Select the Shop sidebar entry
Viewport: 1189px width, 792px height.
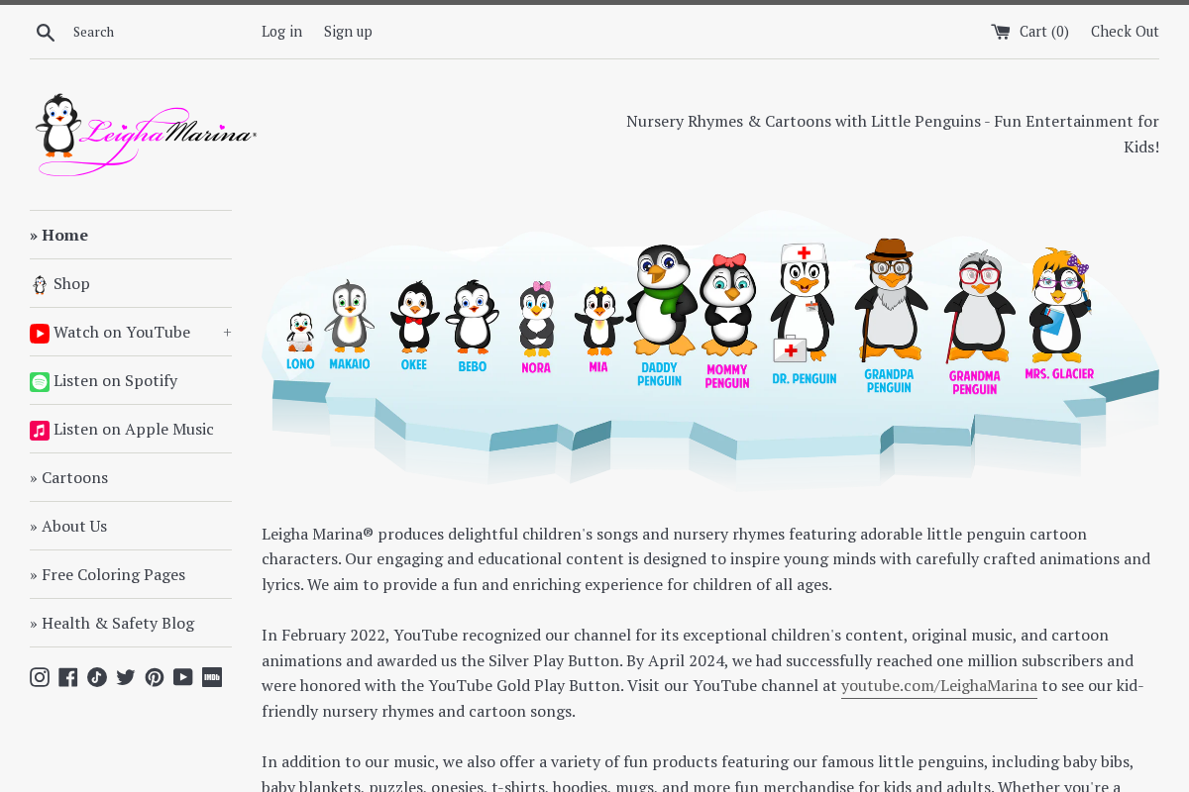coord(71,283)
